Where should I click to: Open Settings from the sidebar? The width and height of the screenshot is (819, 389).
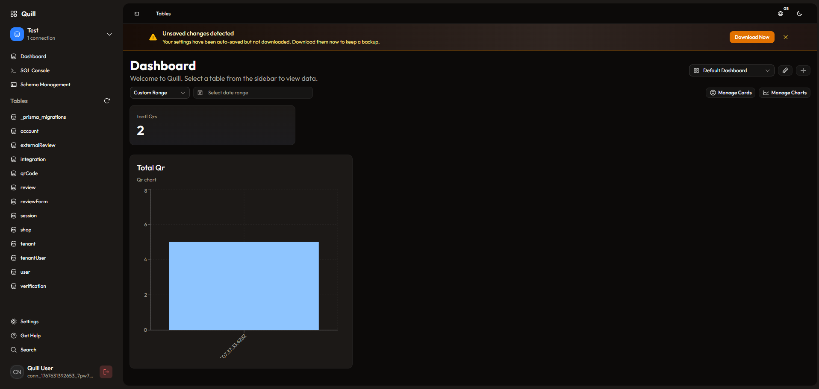point(29,322)
